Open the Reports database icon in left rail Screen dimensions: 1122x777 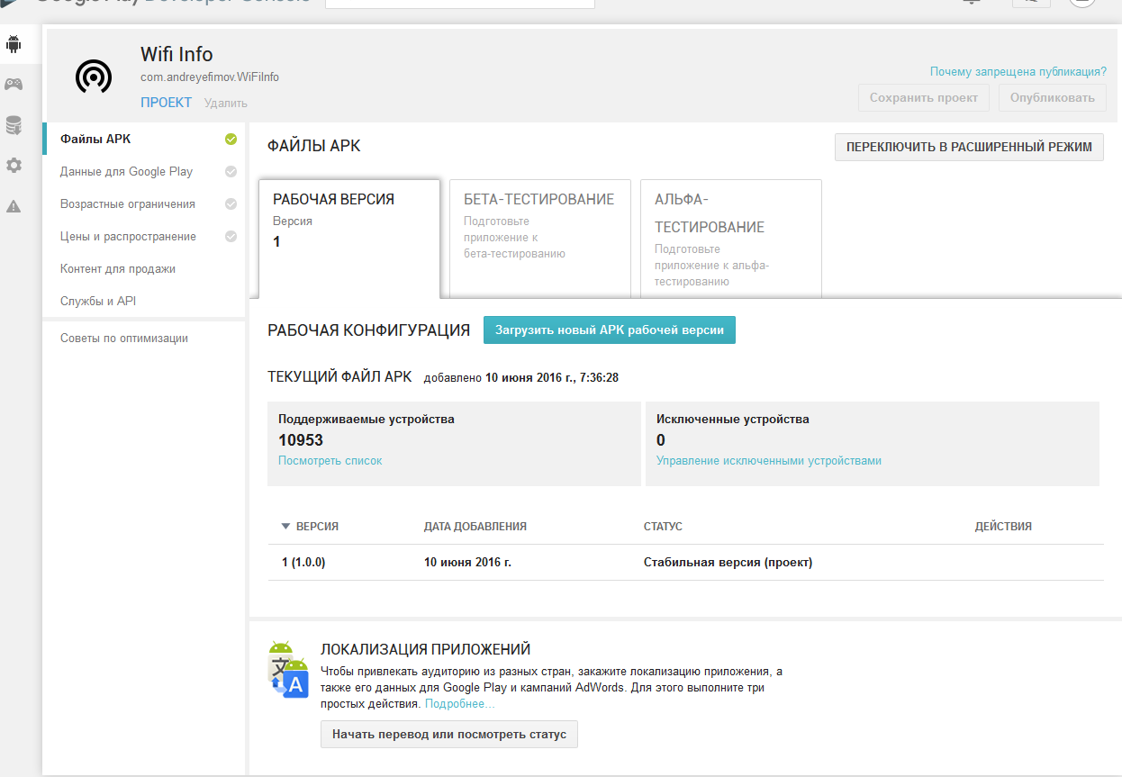pyautogui.click(x=14, y=125)
